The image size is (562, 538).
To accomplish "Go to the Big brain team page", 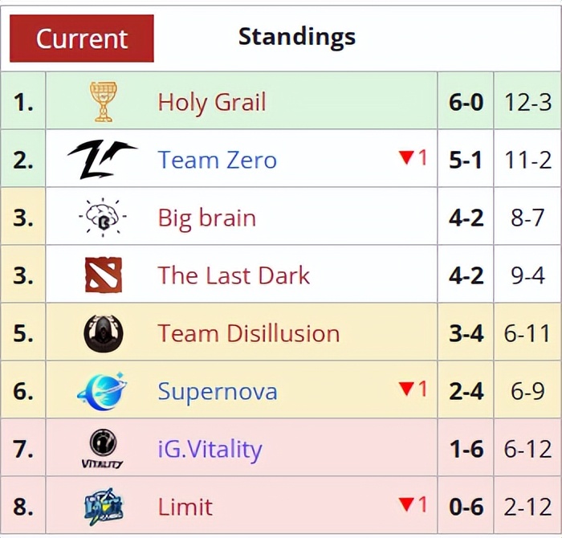I will [206, 218].
